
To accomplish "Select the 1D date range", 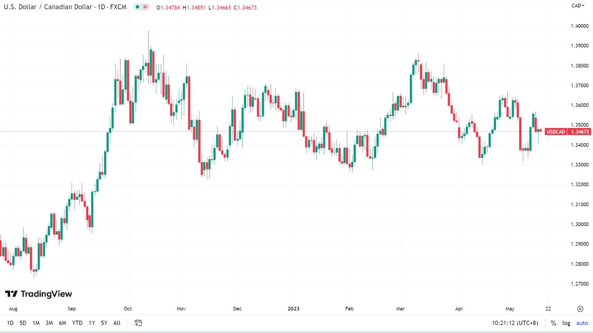I will [10, 323].
